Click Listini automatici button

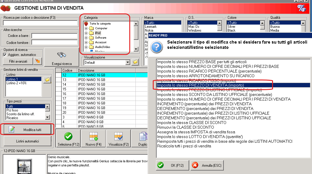tap(28, 141)
